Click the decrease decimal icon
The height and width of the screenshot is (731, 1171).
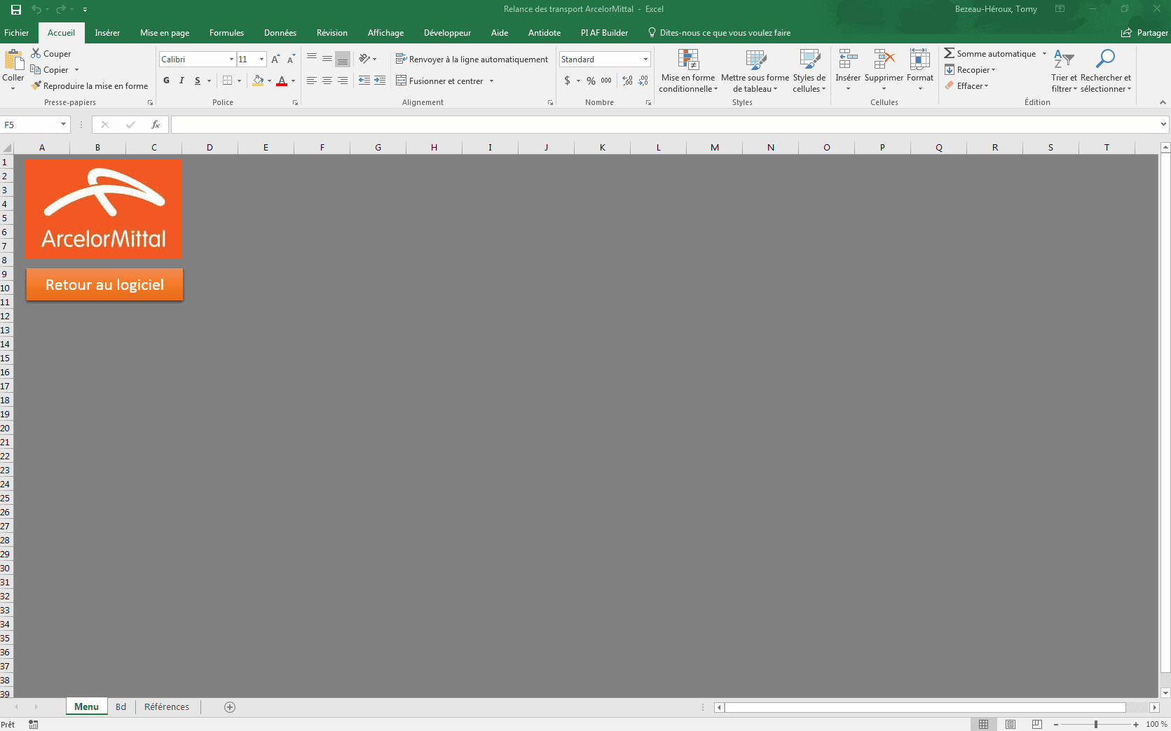pos(643,81)
